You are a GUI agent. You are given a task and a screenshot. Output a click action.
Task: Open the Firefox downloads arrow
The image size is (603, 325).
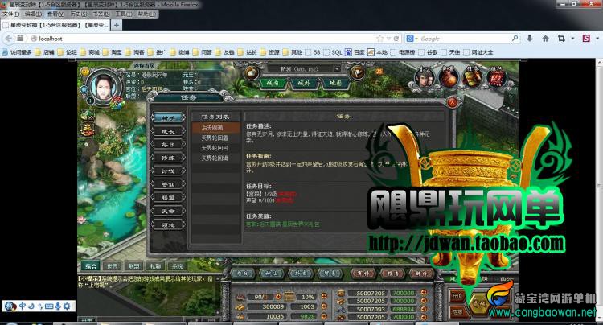(530, 39)
